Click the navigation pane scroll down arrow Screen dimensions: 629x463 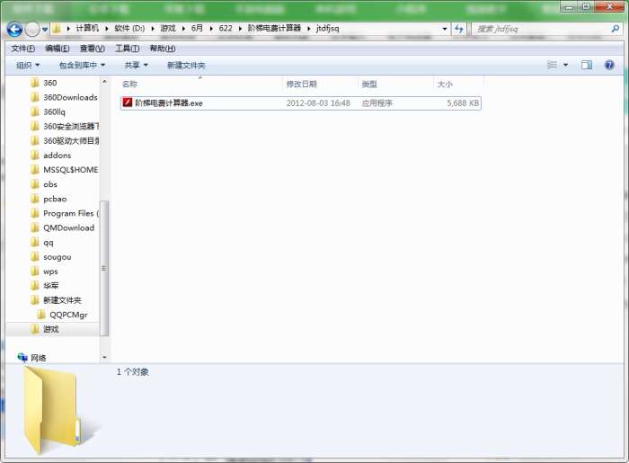[x=104, y=357]
